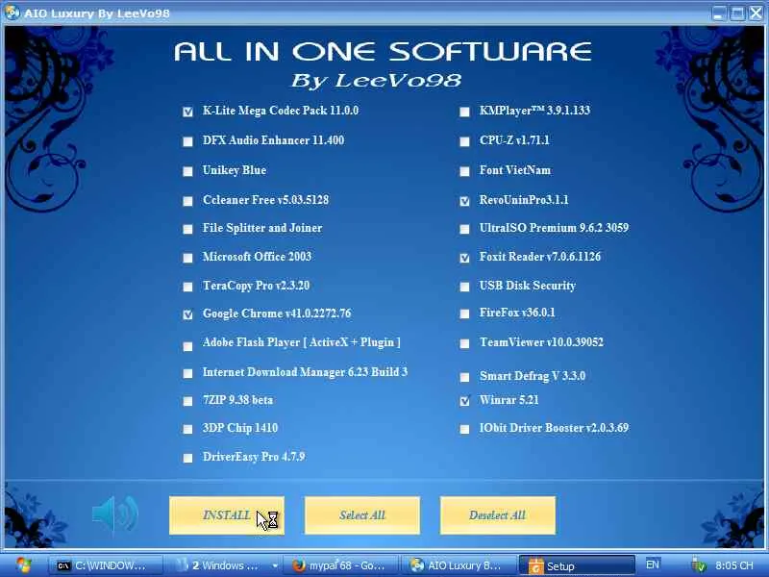This screenshot has height=577, width=769.
Task: Click the network tray icon
Action: pyautogui.click(x=699, y=565)
